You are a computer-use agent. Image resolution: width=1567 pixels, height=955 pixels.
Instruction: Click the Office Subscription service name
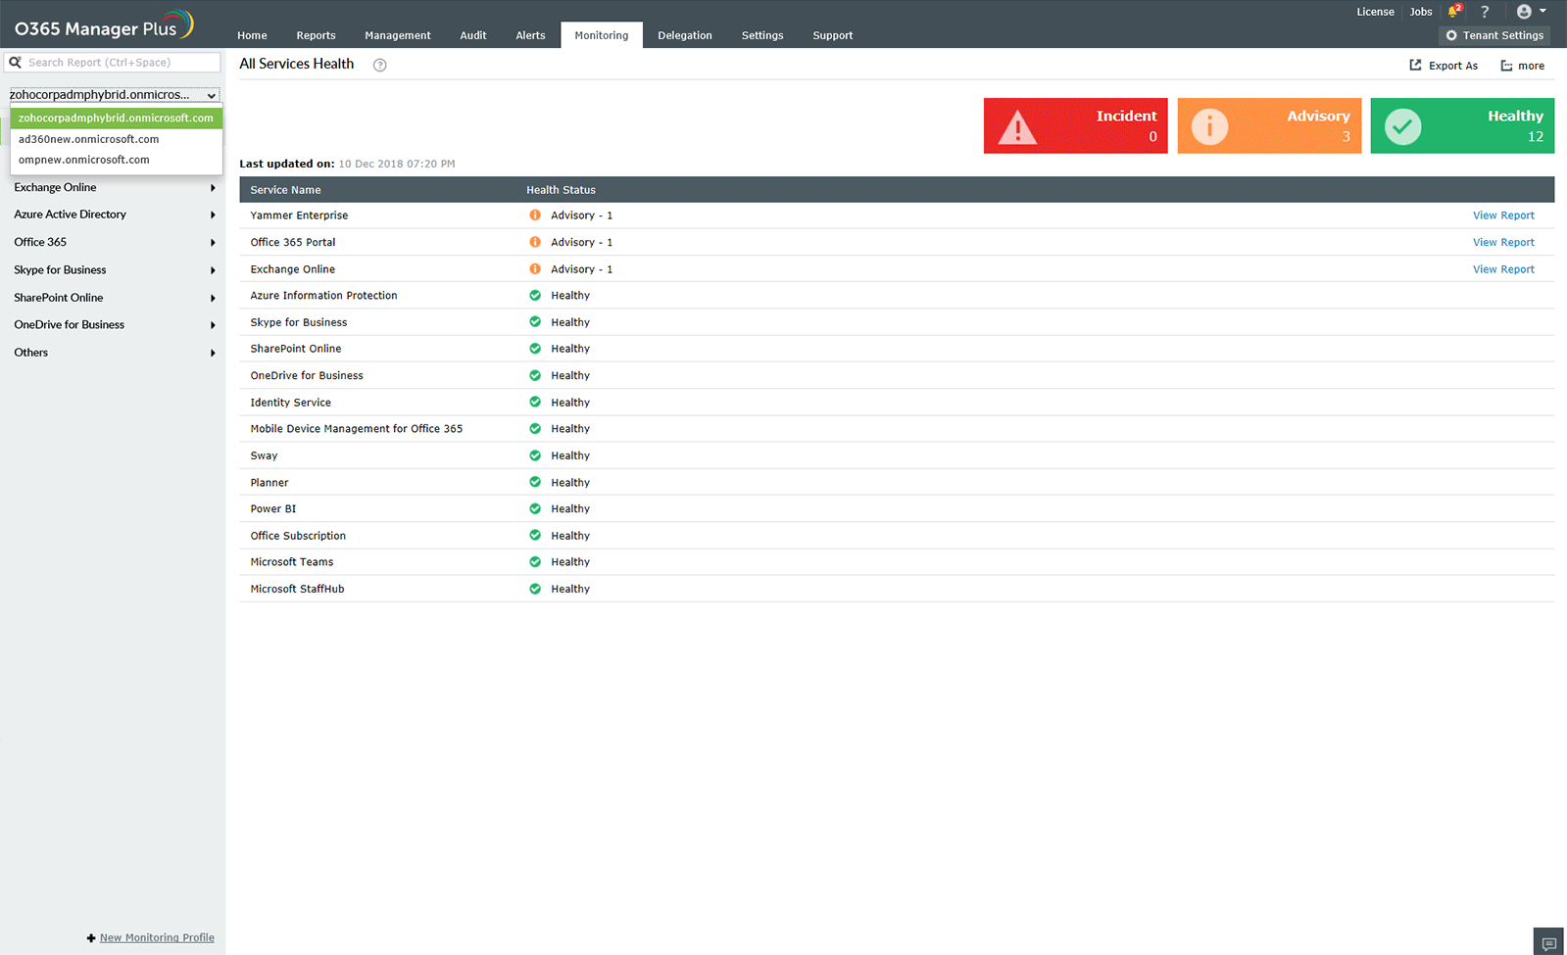coord(298,536)
